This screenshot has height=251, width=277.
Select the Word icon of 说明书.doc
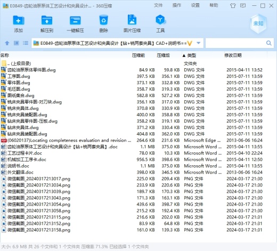3,166
